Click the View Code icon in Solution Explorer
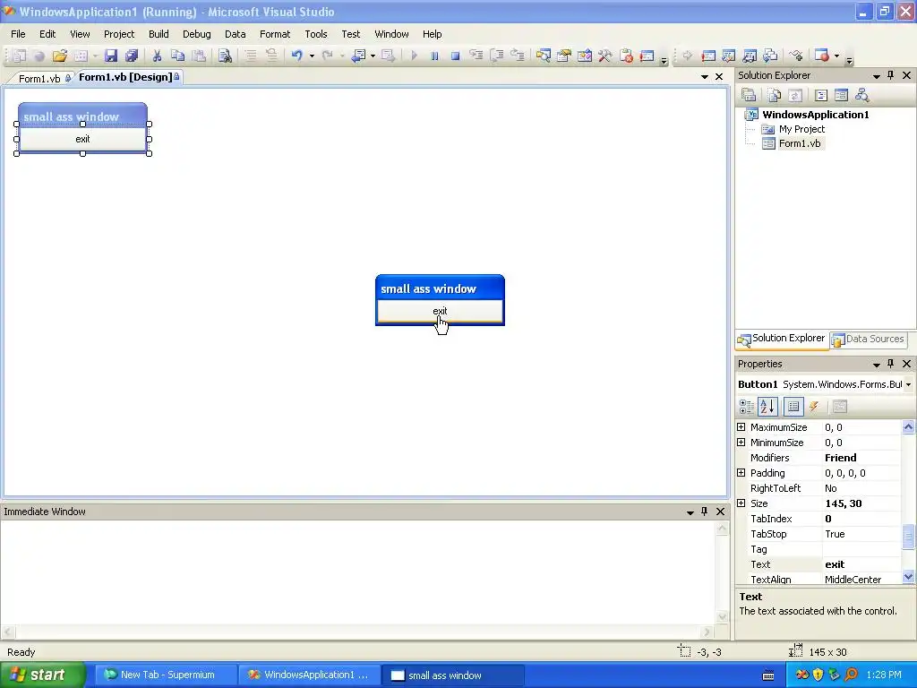This screenshot has width=917, height=688. tap(821, 95)
